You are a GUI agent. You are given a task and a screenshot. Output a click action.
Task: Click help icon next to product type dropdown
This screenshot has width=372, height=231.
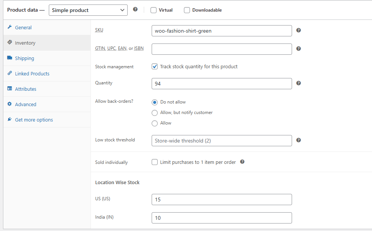pos(135,9)
